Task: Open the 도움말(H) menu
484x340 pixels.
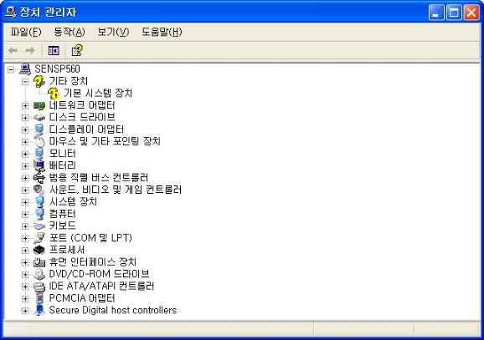Action: click(162, 32)
